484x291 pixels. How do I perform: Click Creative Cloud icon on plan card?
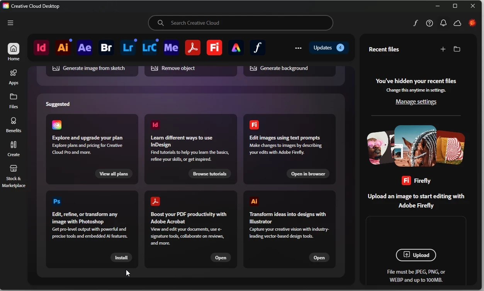57,125
